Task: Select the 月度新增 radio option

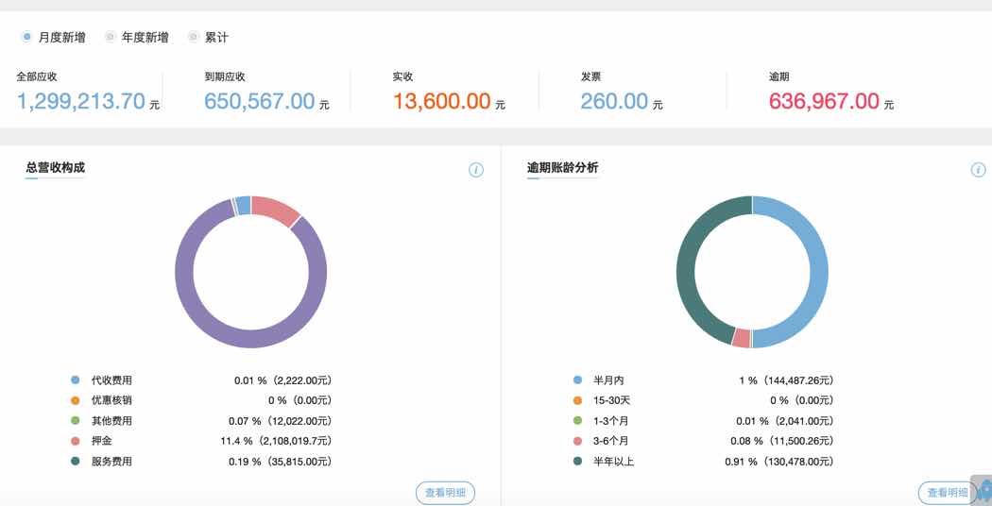Action: (x=27, y=38)
